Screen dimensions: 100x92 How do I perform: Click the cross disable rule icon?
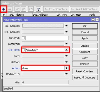(23, 9)
